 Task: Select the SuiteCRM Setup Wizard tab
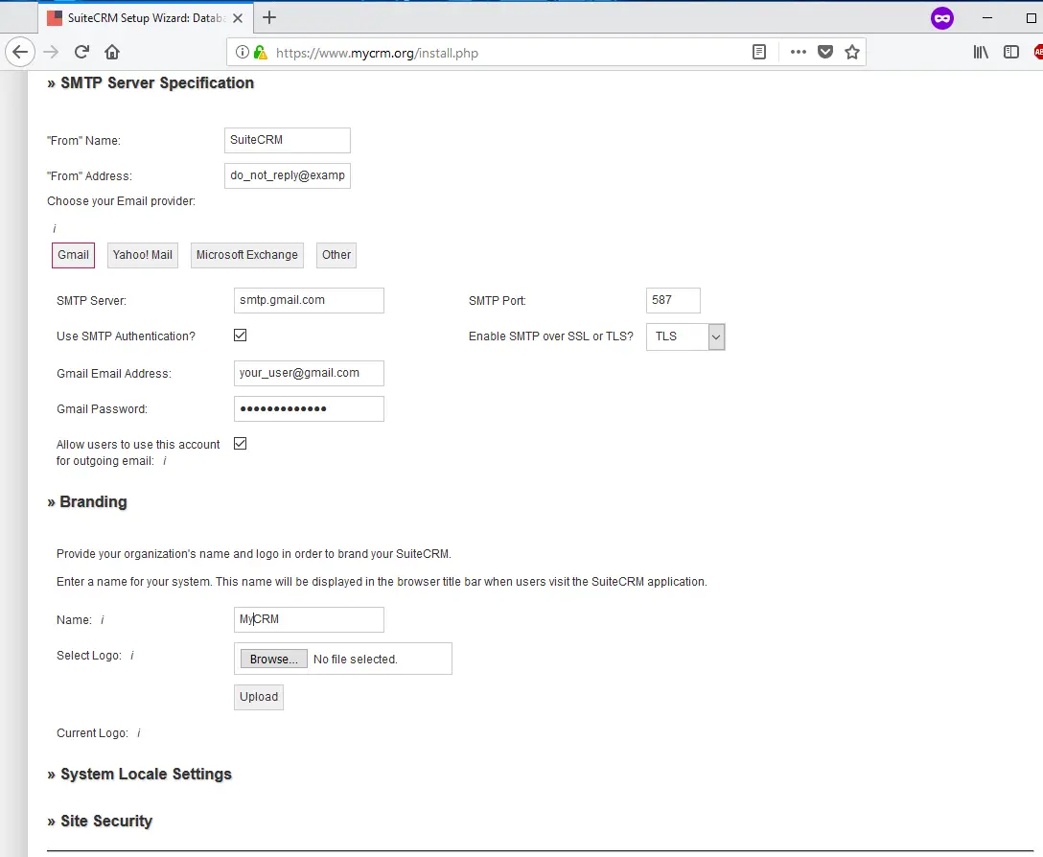tap(145, 18)
